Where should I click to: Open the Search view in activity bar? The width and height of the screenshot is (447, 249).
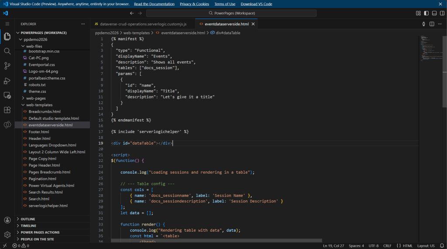click(7, 51)
